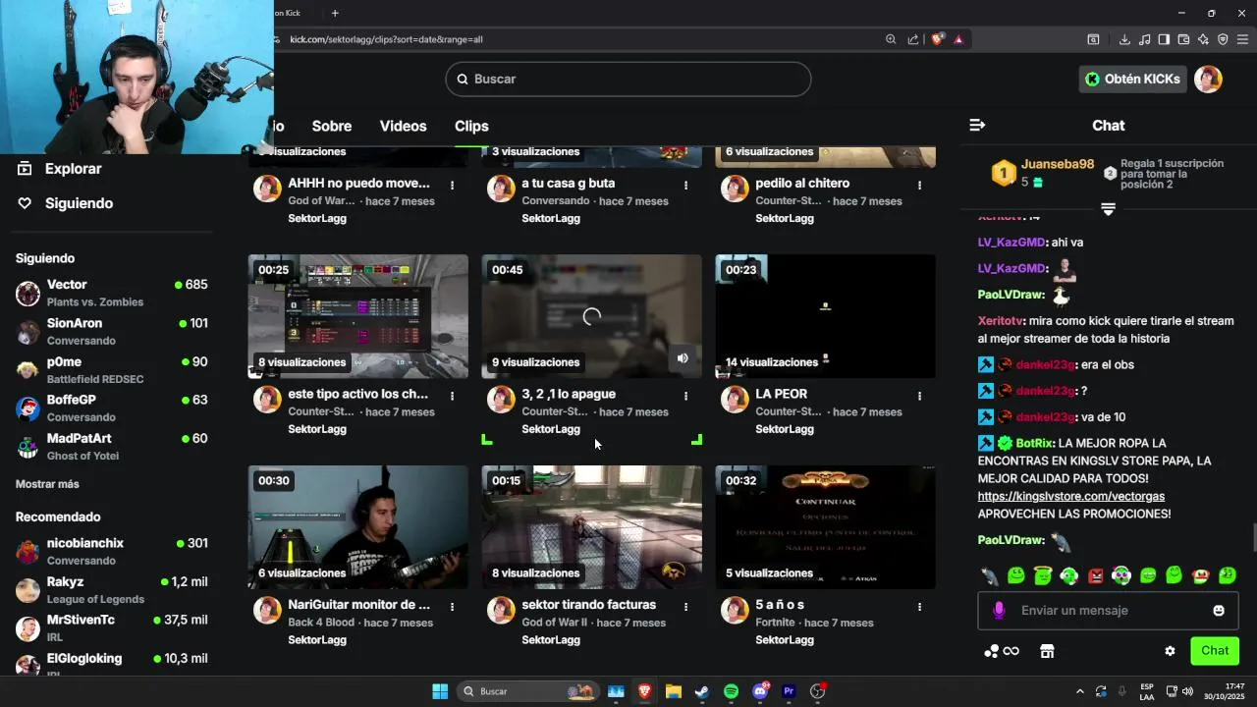
Task: Play the 'LA PEOR' clip thumbnail
Action: (x=826, y=316)
